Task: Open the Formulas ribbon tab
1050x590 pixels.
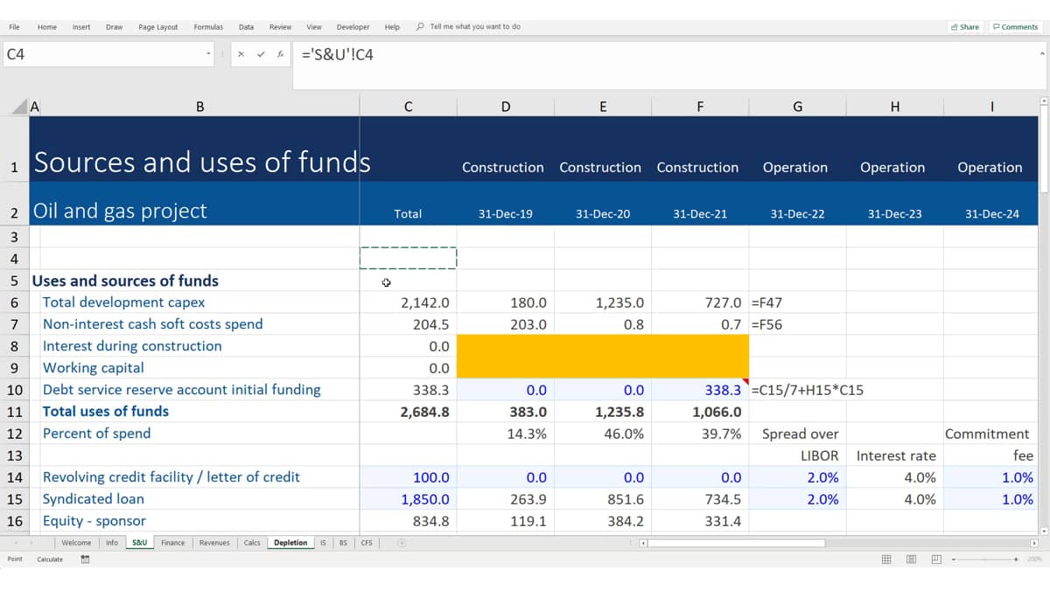Action: click(208, 27)
